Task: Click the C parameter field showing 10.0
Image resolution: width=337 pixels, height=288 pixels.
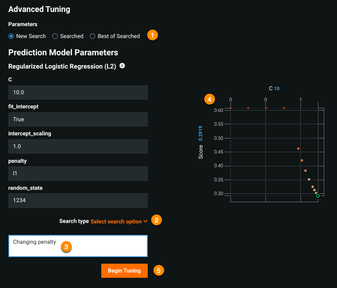Action: (x=78, y=92)
